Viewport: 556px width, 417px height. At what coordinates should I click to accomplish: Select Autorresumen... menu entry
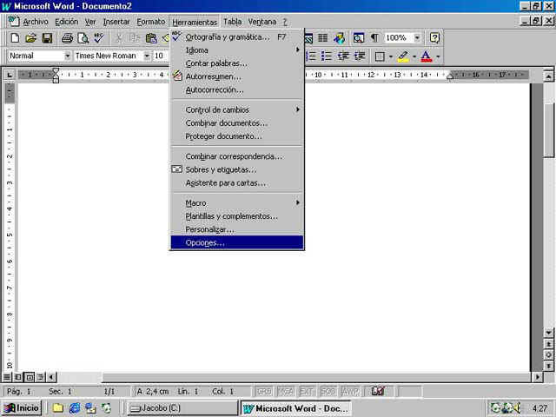237,76
